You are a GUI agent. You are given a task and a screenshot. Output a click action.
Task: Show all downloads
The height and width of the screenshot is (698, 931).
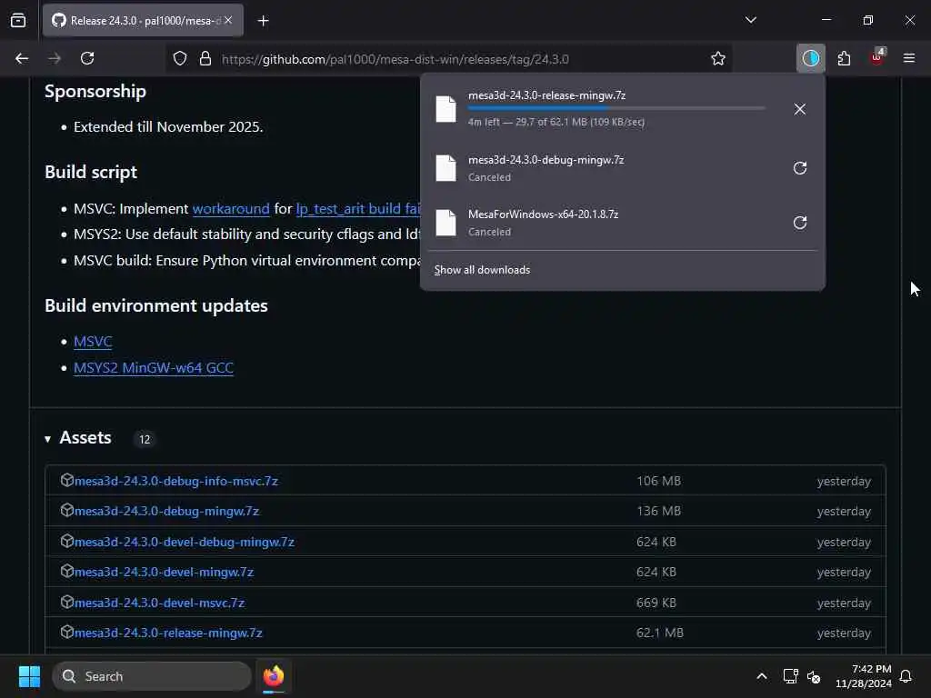pyautogui.click(x=482, y=270)
